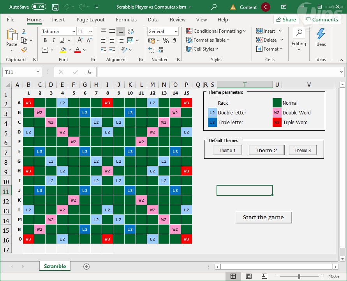347x281 pixels.
Task: Open the Formulas ribbon tab
Action: tap(126, 20)
